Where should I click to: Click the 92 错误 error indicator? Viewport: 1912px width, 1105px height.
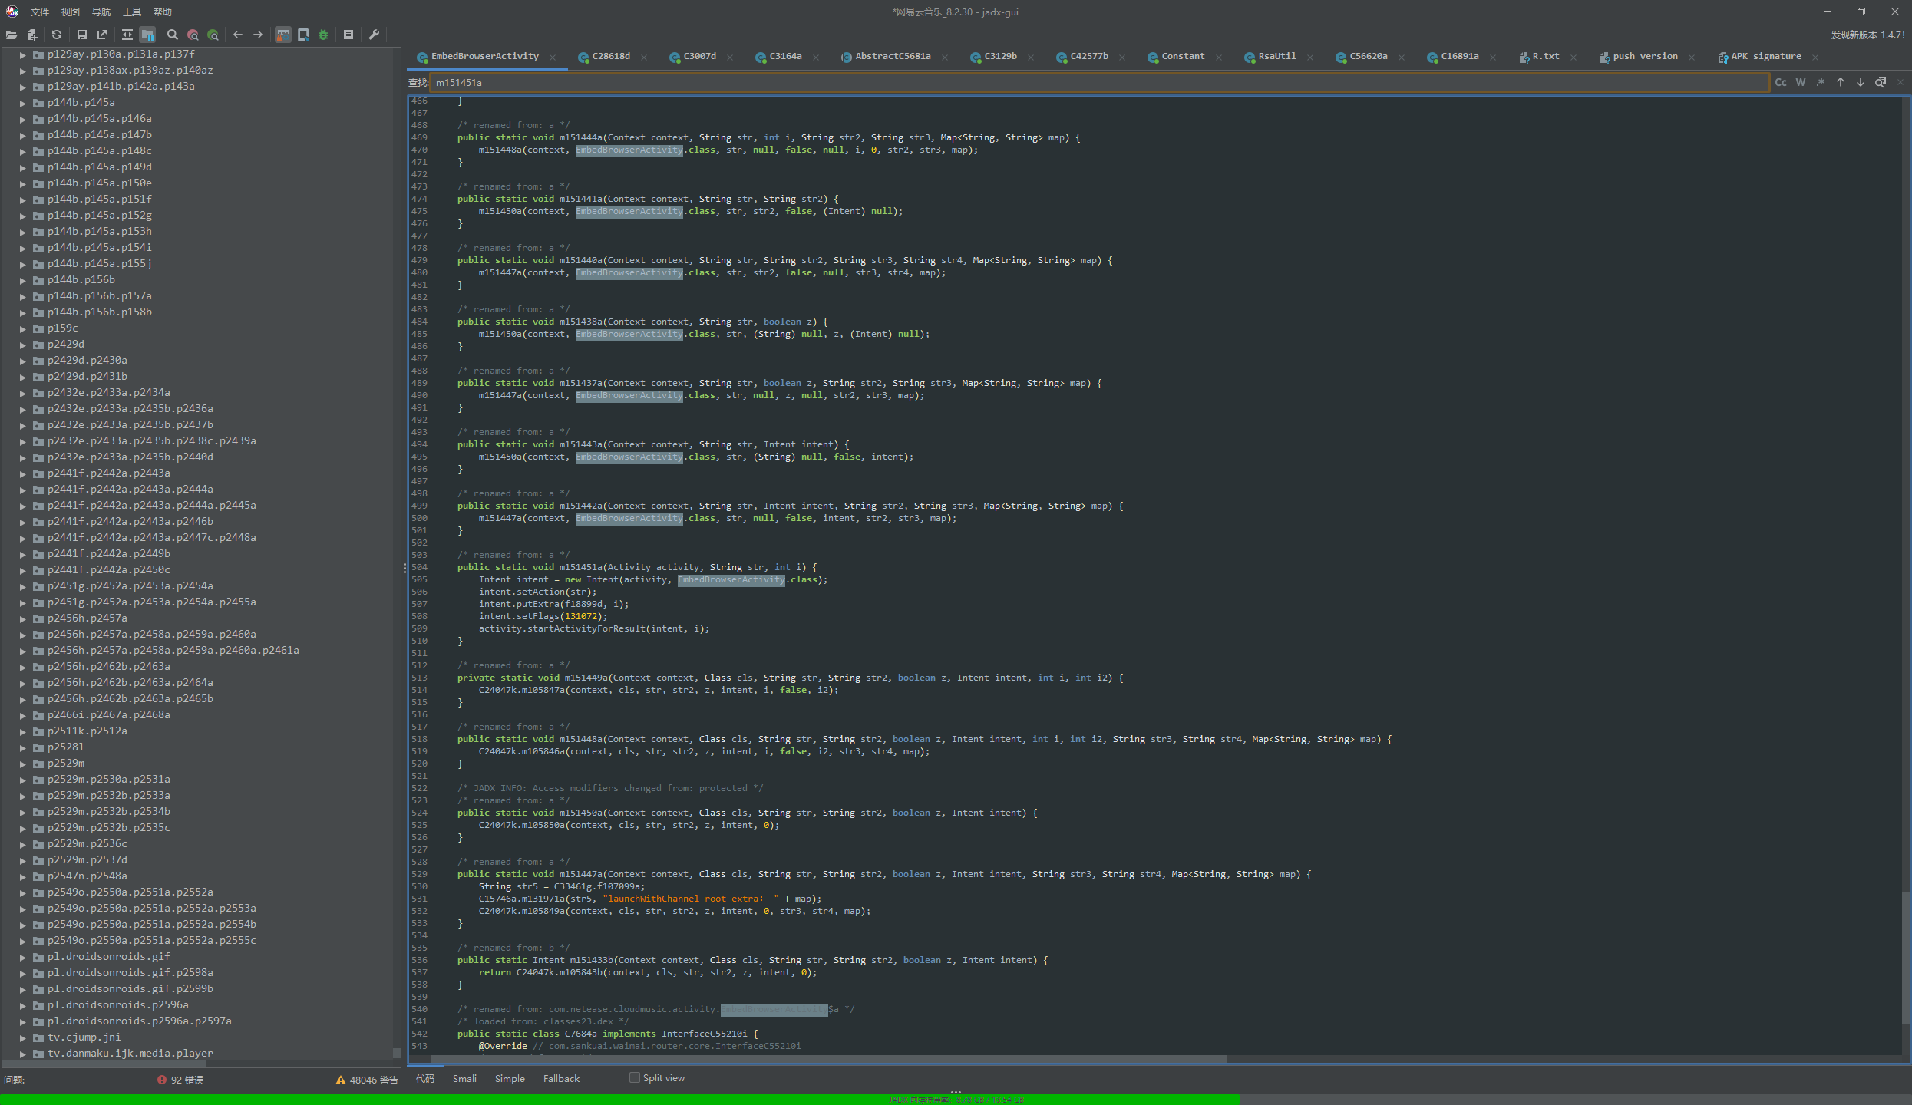181,1080
